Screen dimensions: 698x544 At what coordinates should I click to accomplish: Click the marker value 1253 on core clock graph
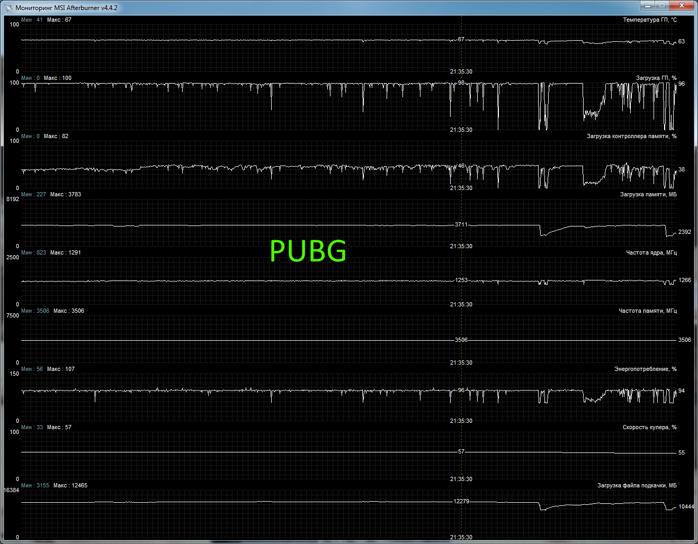point(461,280)
